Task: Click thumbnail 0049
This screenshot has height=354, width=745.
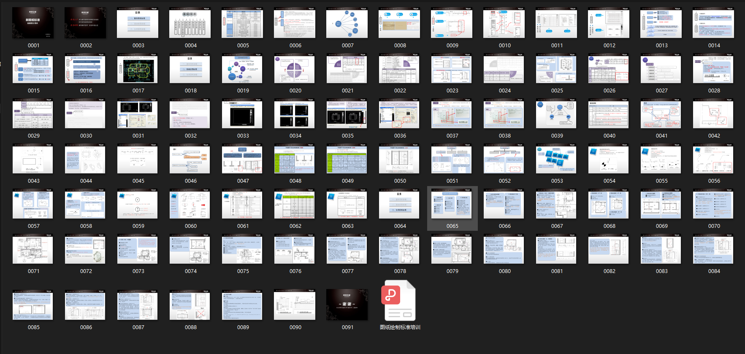Action: click(x=347, y=159)
